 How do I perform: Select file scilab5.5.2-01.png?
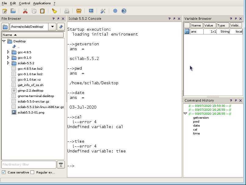(x=31, y=112)
